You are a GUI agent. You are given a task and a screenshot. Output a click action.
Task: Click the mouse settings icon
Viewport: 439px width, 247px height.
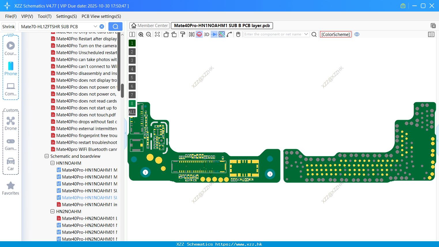click(238, 34)
